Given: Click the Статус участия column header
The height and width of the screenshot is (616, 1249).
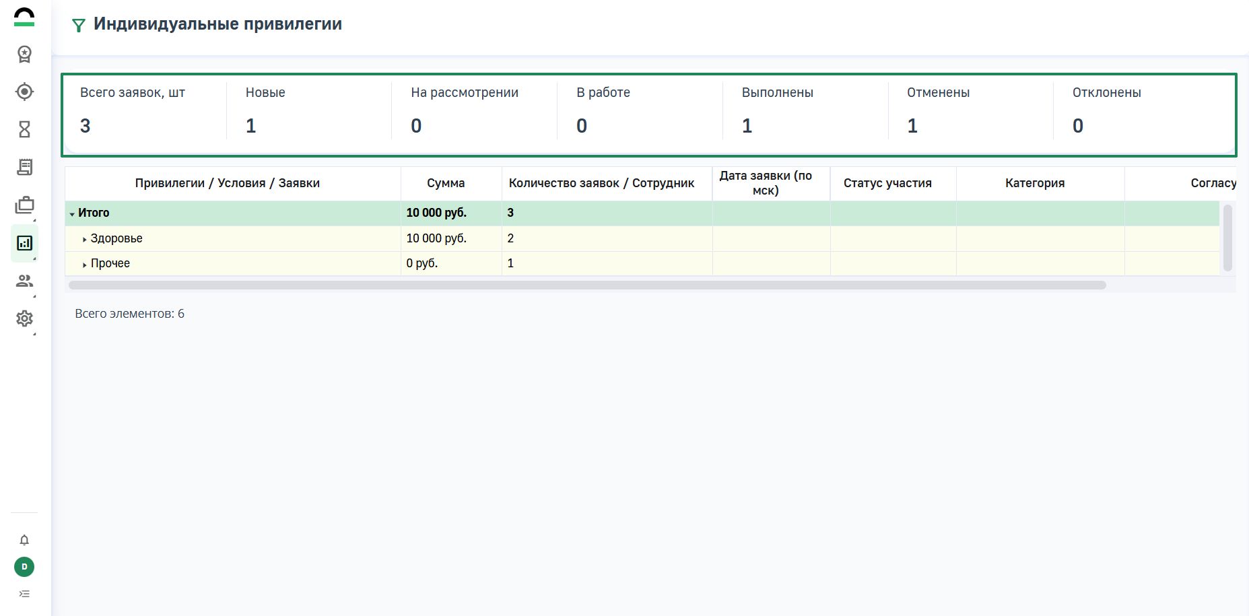Looking at the screenshot, I should 887,183.
